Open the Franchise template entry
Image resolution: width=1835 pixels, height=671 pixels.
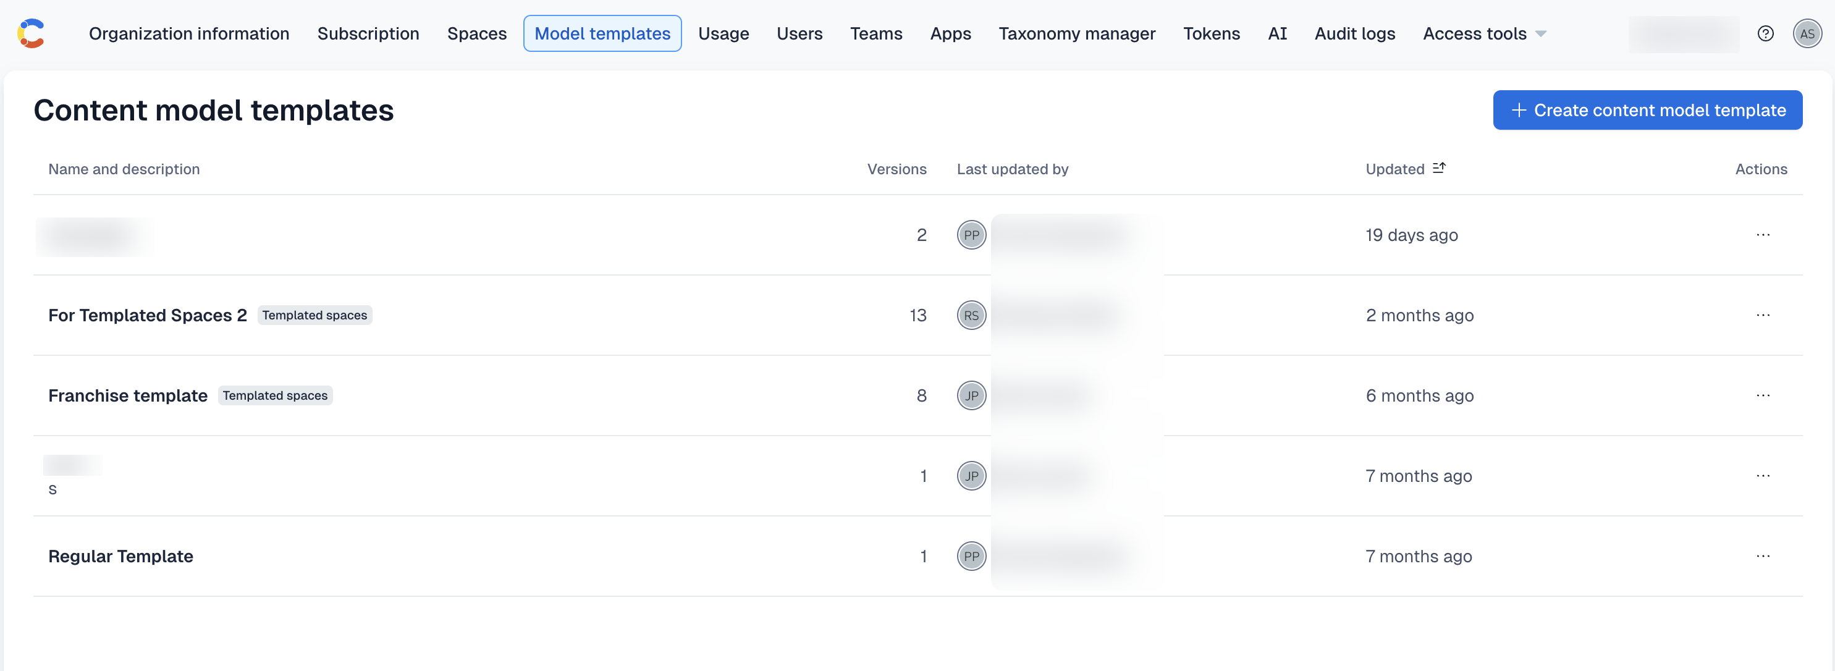click(129, 395)
